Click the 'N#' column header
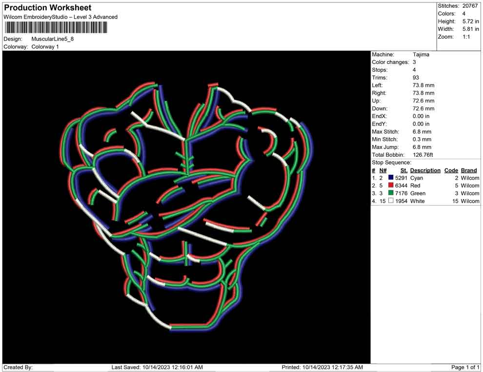The height and width of the screenshot is (372, 483). point(383,170)
